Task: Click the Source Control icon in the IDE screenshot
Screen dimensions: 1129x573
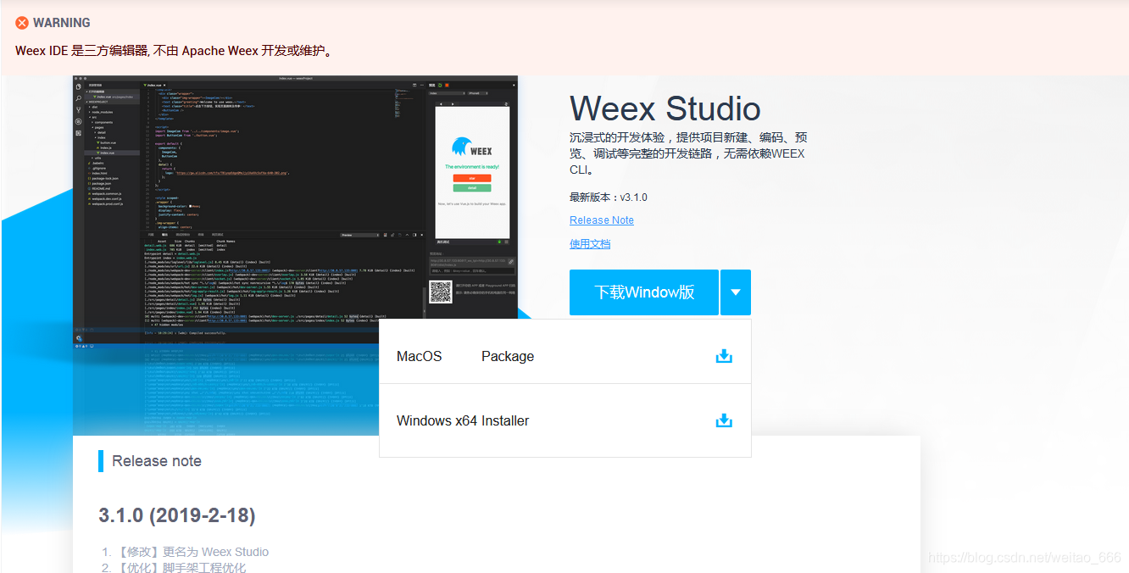Action: coord(79,110)
